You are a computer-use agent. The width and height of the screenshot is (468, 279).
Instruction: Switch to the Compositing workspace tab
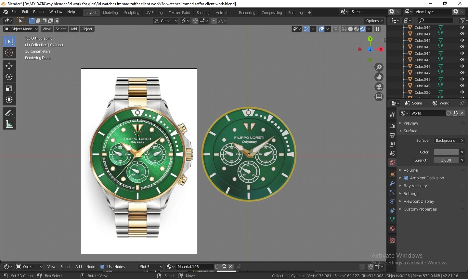272,13
